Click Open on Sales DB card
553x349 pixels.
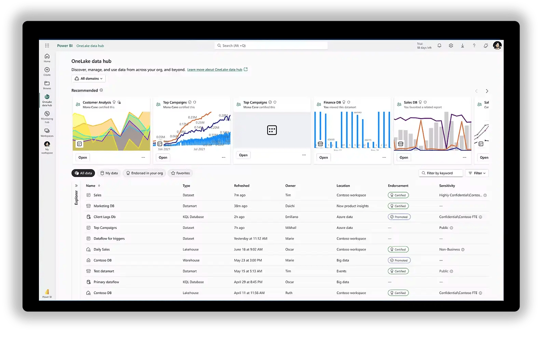404,157
